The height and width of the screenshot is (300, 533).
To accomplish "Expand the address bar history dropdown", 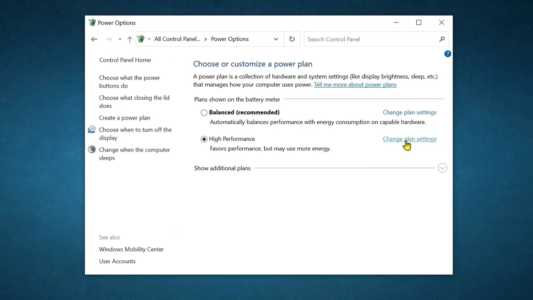I will point(276,39).
